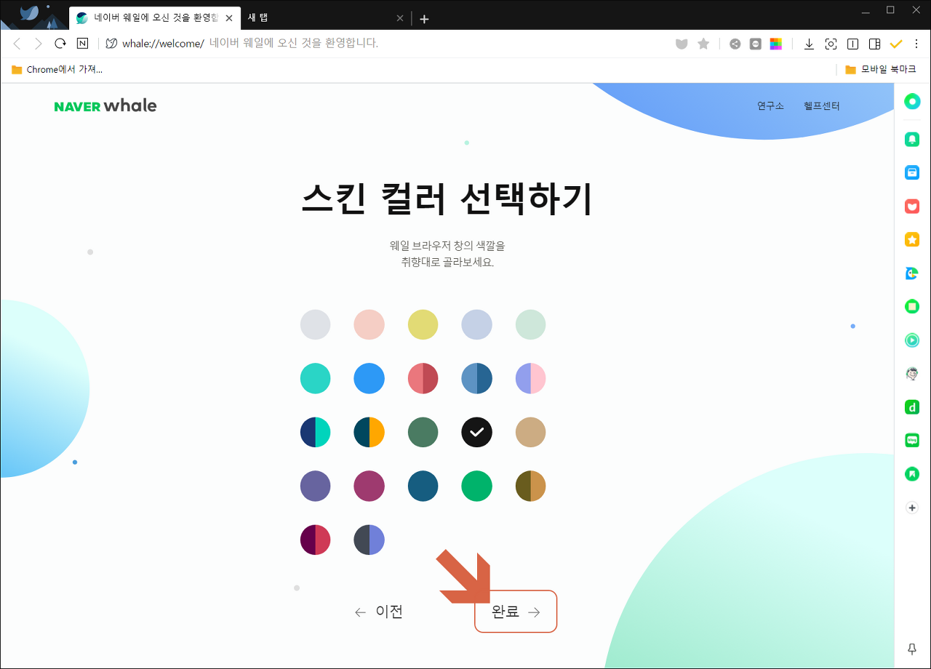Select the turquoise skin color
931x669 pixels.
[x=315, y=378]
